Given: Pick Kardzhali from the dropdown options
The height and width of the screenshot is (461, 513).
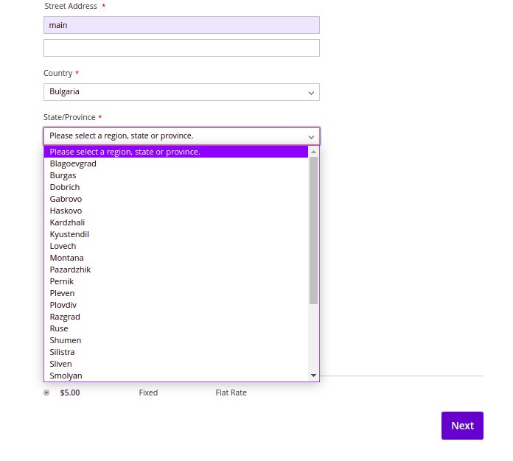Looking at the screenshot, I should tap(176, 222).
